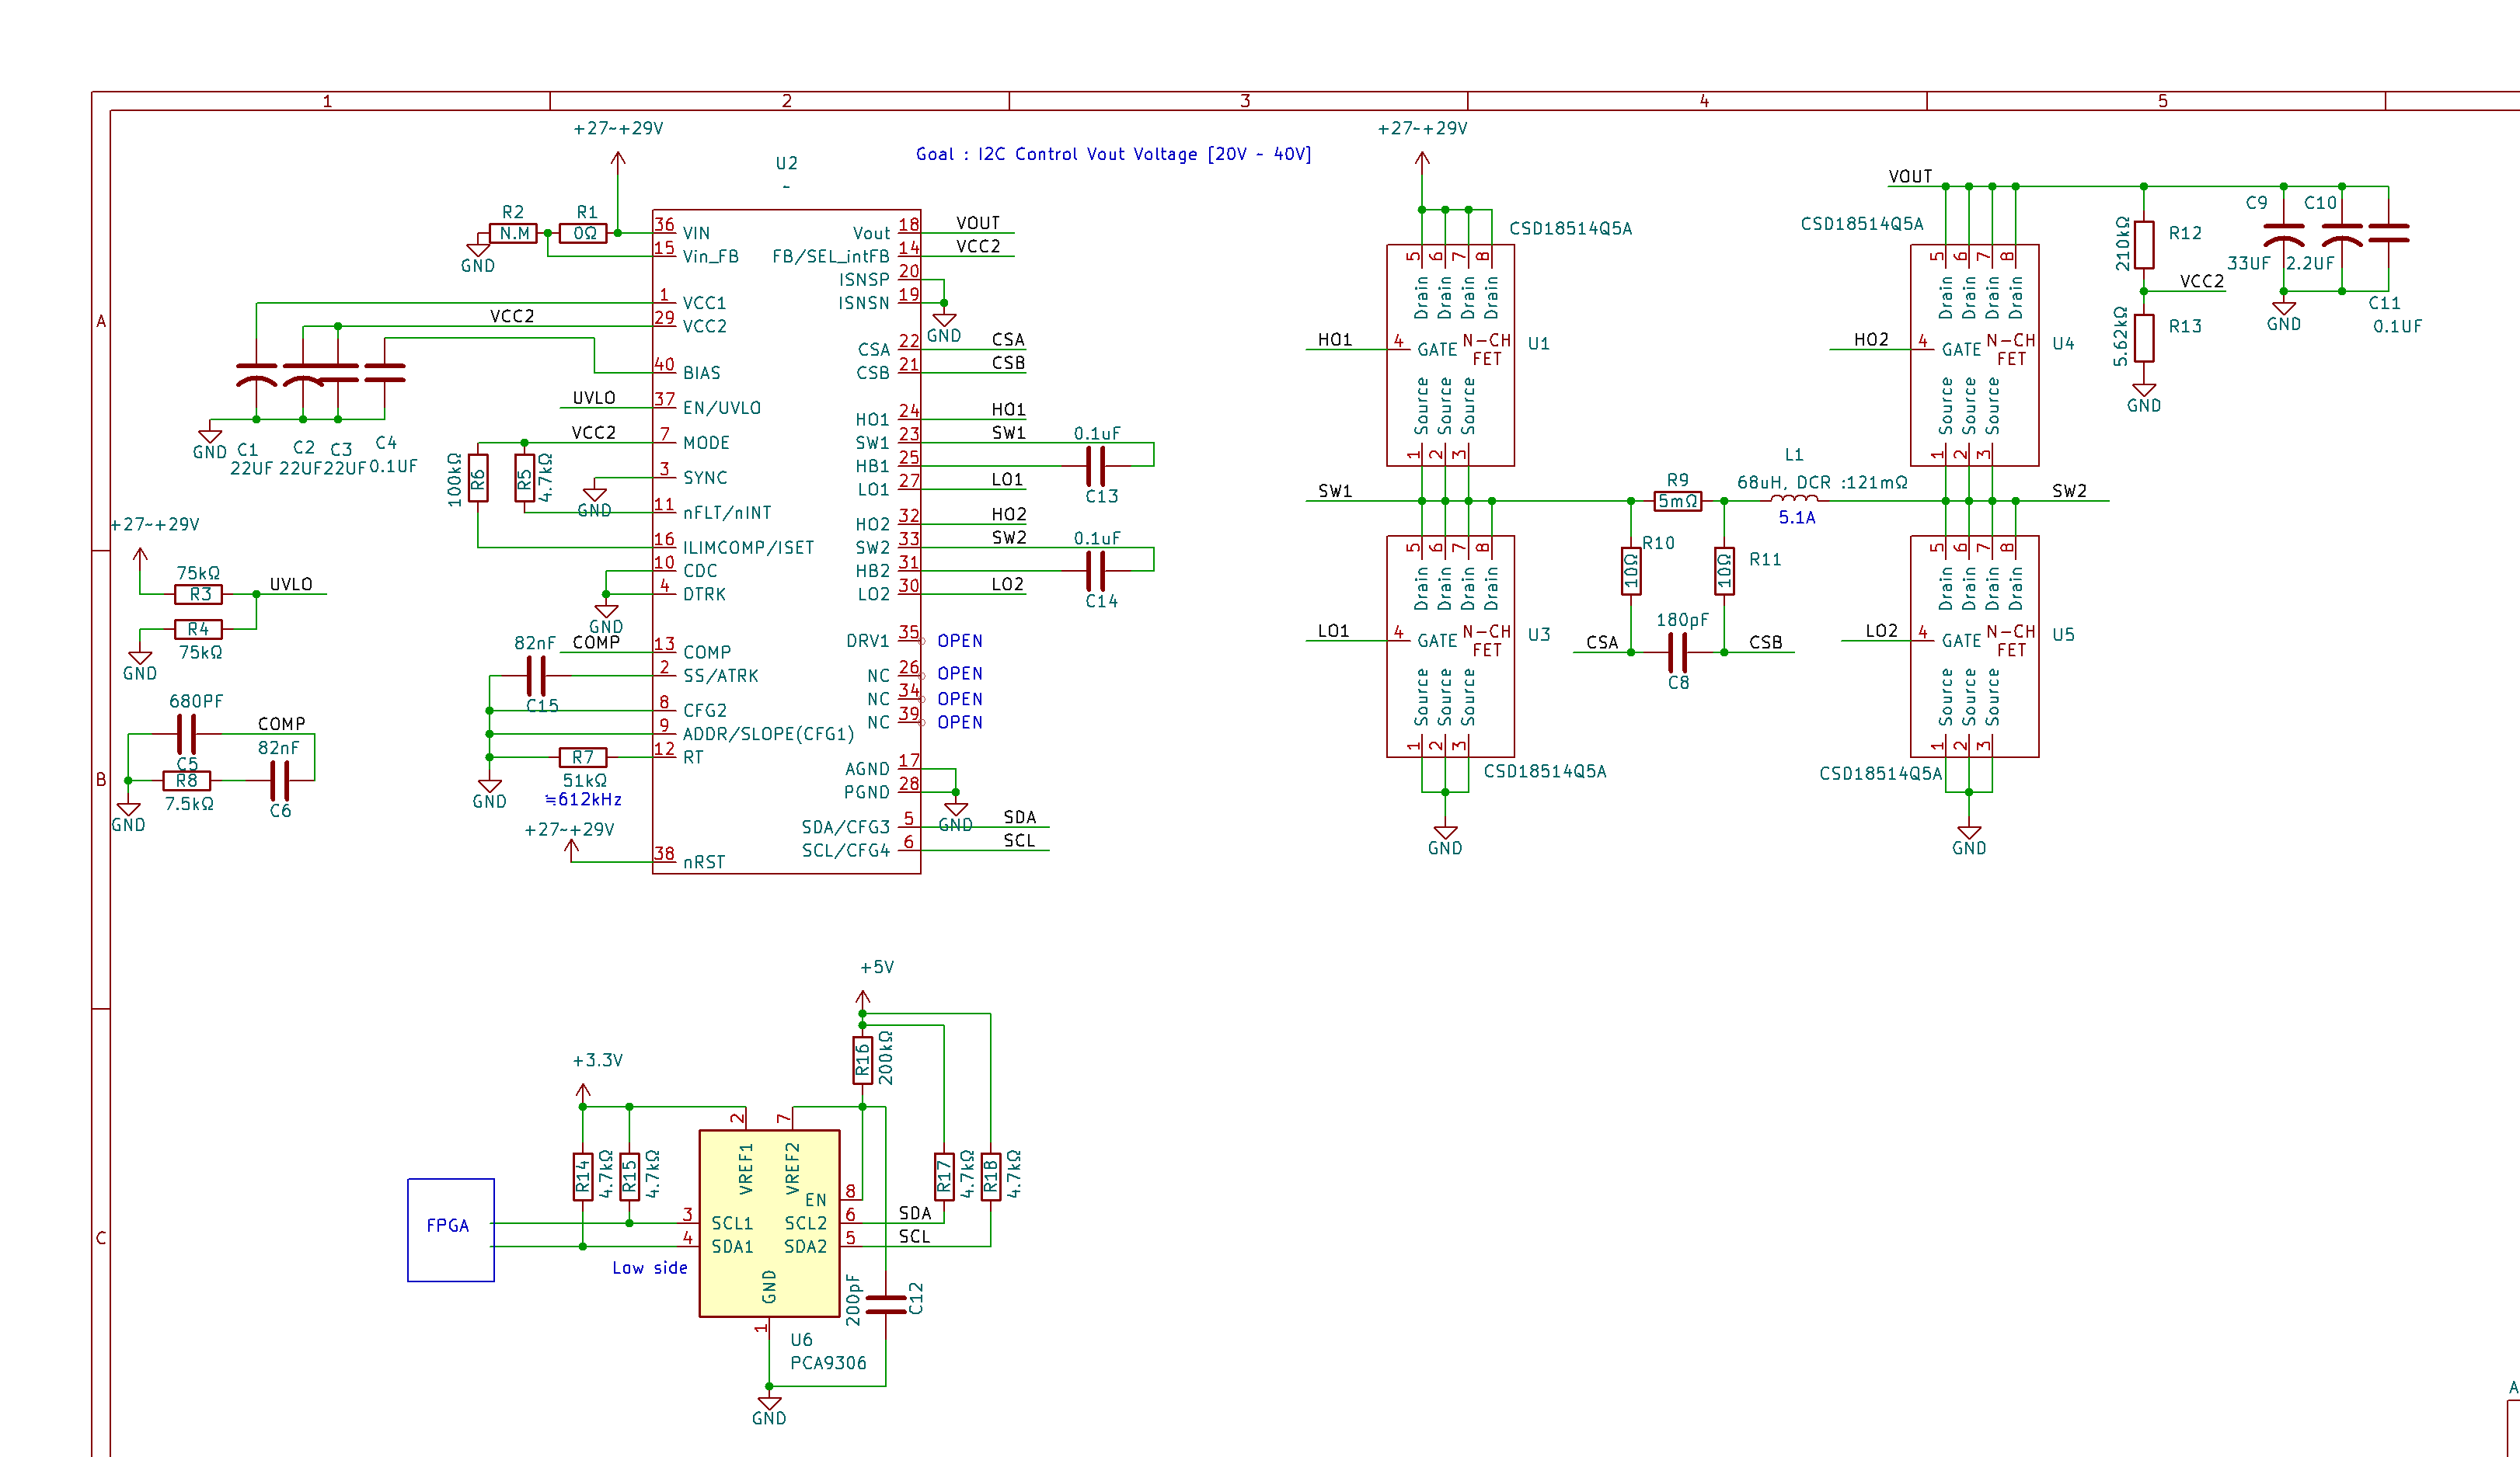Screen dimensions: 2520x1457
Task: Click the C13 0.1uF capacitor
Action: coord(1096,466)
